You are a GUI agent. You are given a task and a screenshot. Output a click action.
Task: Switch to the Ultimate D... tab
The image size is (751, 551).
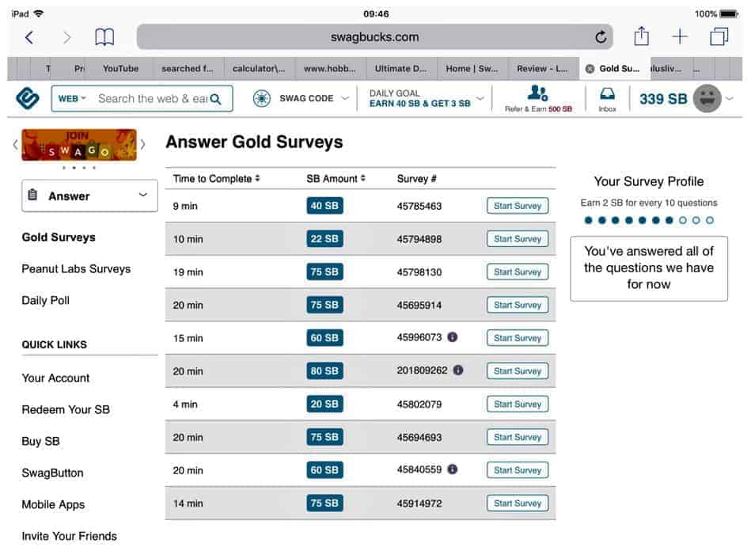(400, 69)
